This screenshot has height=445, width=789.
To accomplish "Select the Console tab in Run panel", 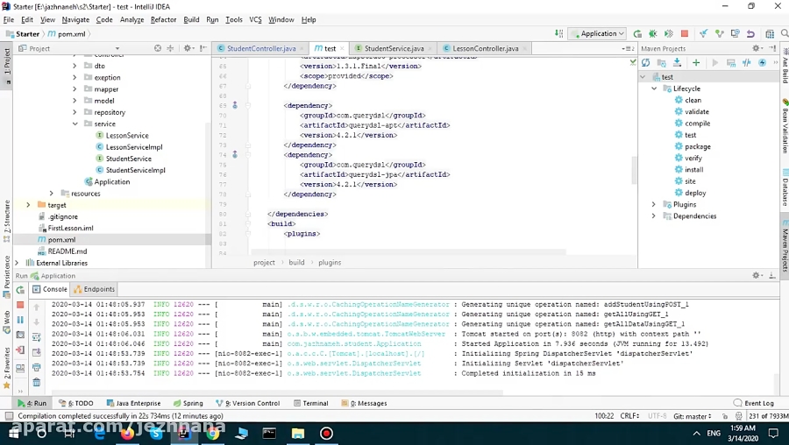I will pos(49,289).
